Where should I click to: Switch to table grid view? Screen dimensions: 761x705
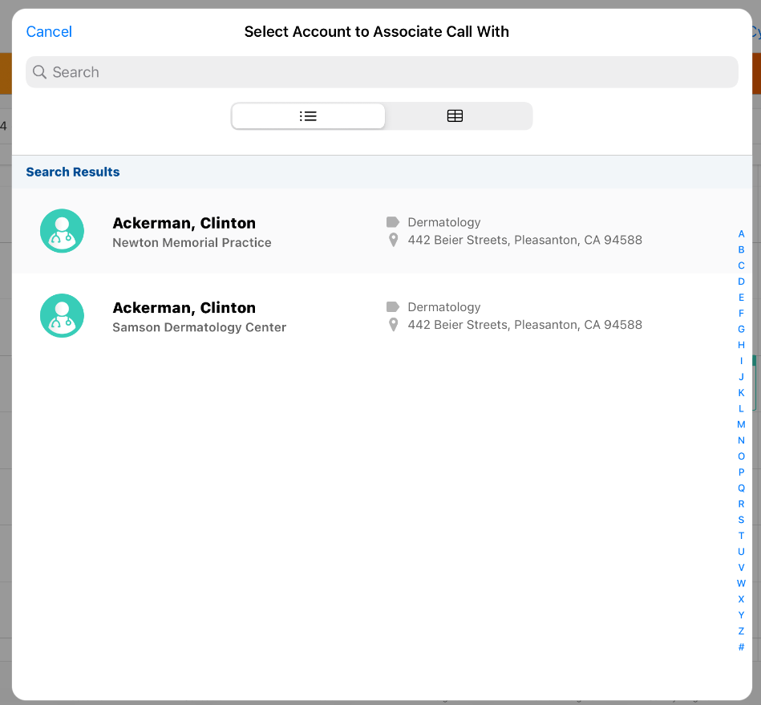pyautogui.click(x=455, y=116)
